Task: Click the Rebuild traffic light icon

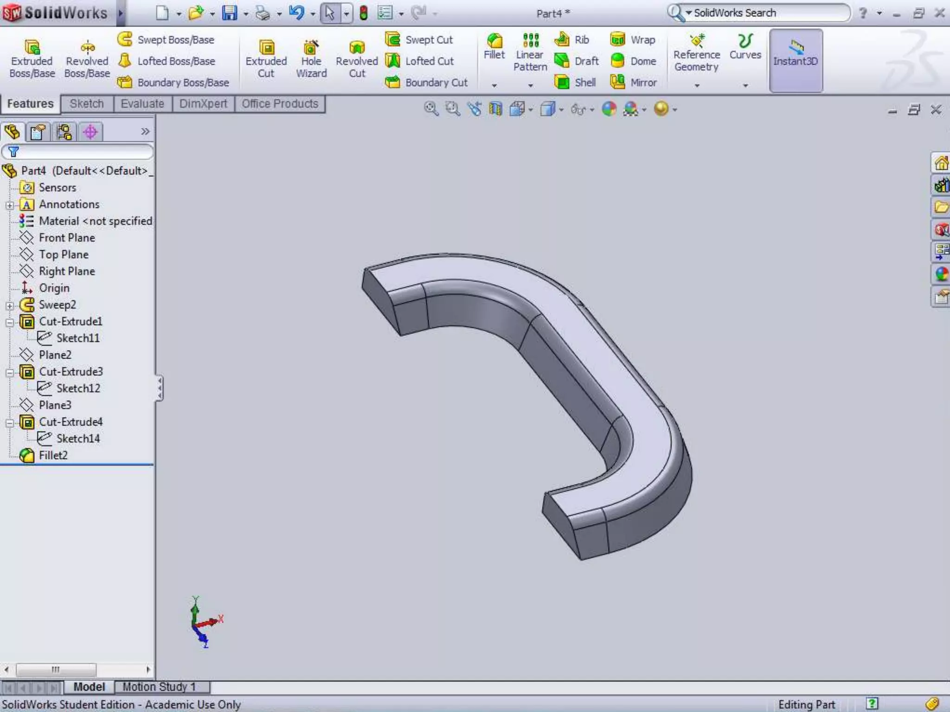Action: [364, 13]
